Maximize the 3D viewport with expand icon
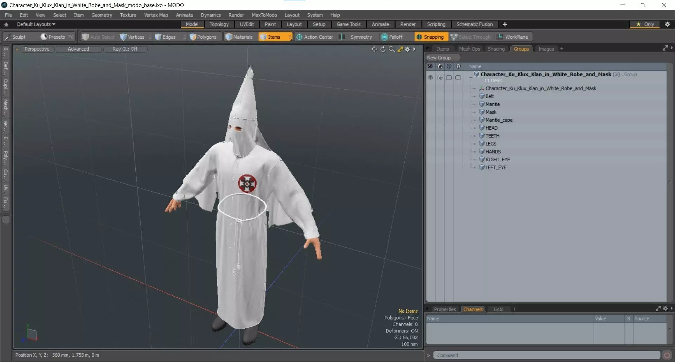 pos(400,49)
